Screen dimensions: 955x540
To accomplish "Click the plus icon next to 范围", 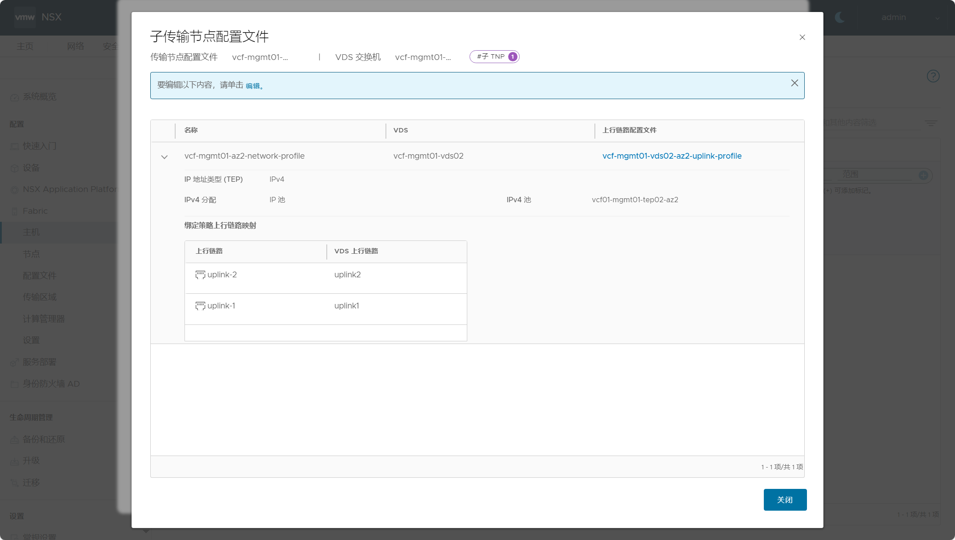I will pos(923,175).
